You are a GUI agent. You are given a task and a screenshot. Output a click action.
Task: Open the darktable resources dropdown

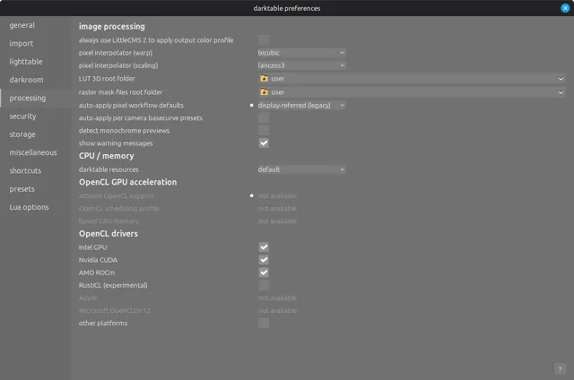coord(300,169)
